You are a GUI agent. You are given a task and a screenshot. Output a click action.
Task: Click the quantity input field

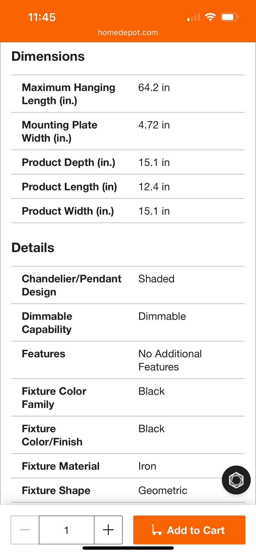[x=66, y=530]
